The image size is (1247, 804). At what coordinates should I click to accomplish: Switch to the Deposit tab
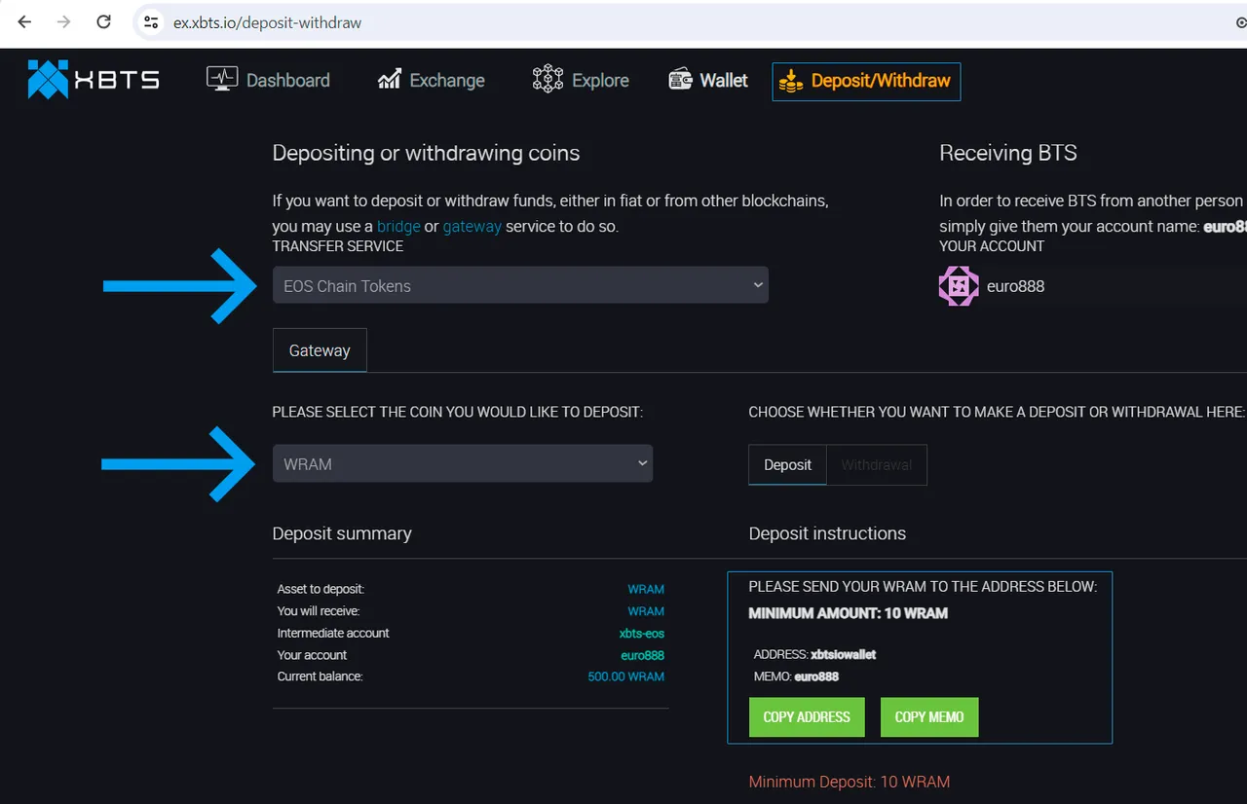pos(787,464)
